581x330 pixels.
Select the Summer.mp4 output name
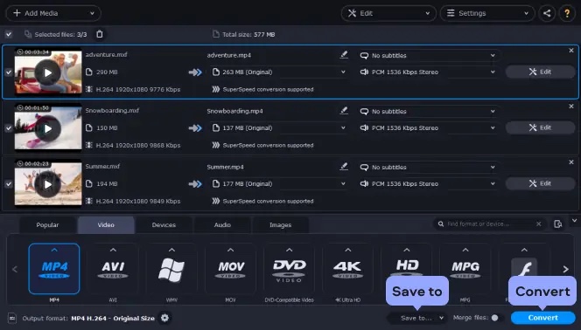[x=225, y=167]
